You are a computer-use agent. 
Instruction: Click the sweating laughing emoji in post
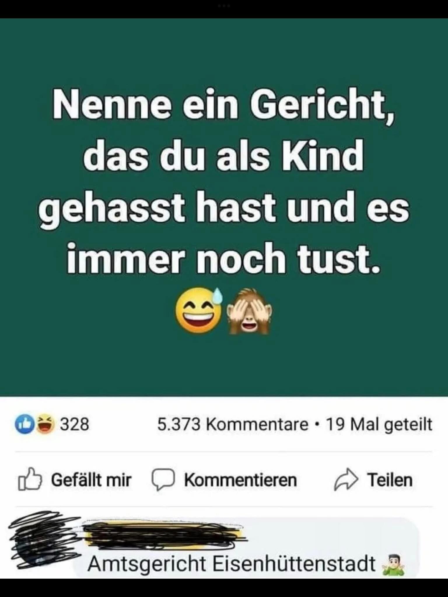pos(199,310)
